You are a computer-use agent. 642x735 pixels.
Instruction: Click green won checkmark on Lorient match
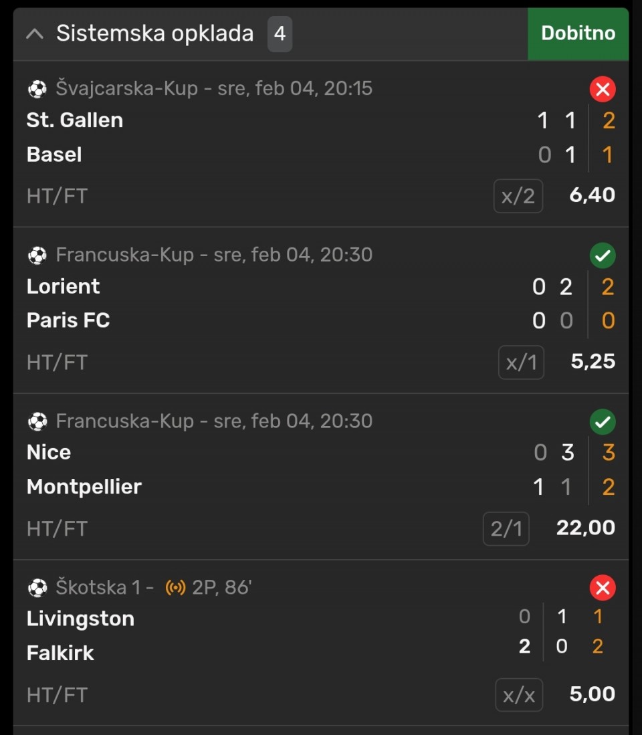click(603, 255)
